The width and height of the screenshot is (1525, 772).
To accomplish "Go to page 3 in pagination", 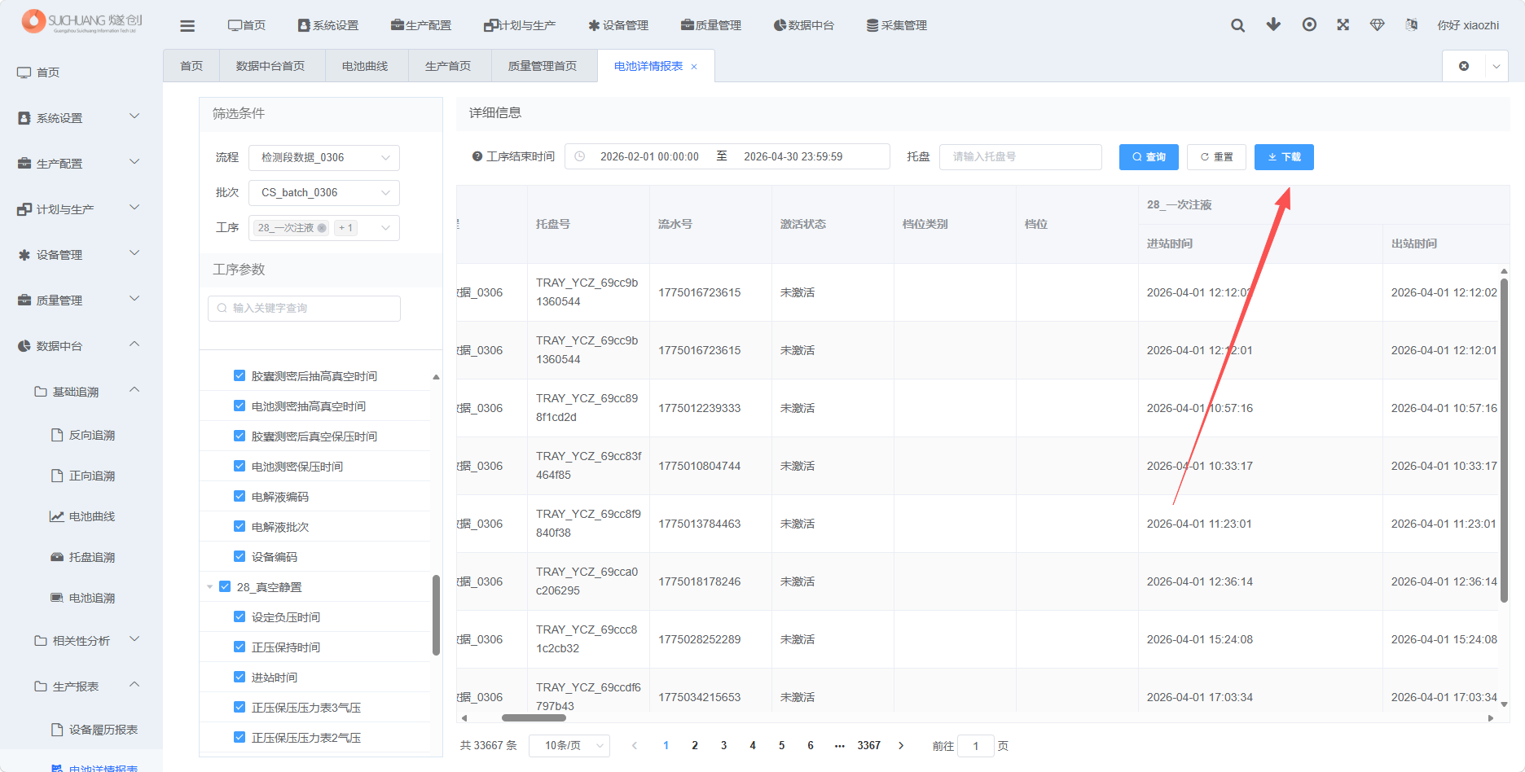I will pos(723,745).
